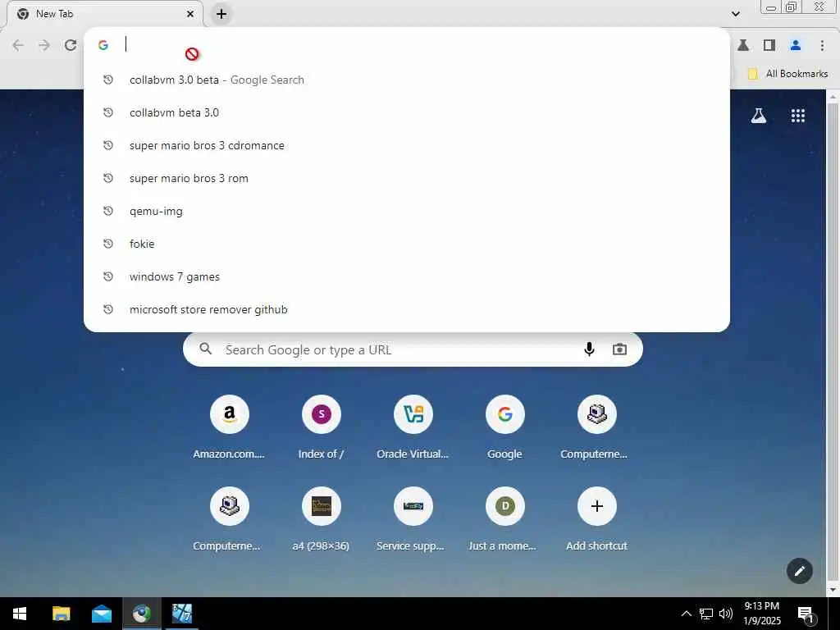Toggle the side panel icon
The image size is (840, 630).
769,46
